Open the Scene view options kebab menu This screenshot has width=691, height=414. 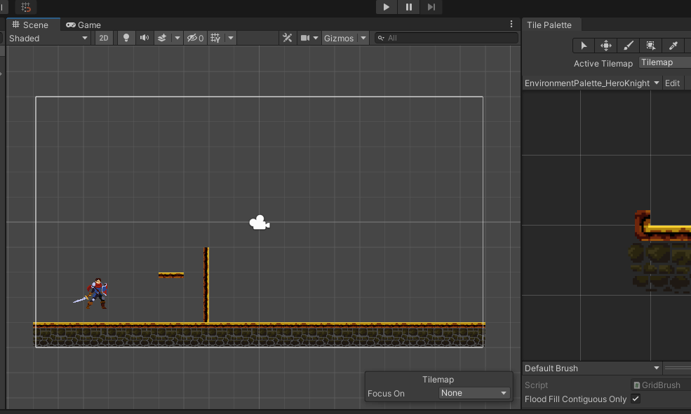[x=511, y=25]
